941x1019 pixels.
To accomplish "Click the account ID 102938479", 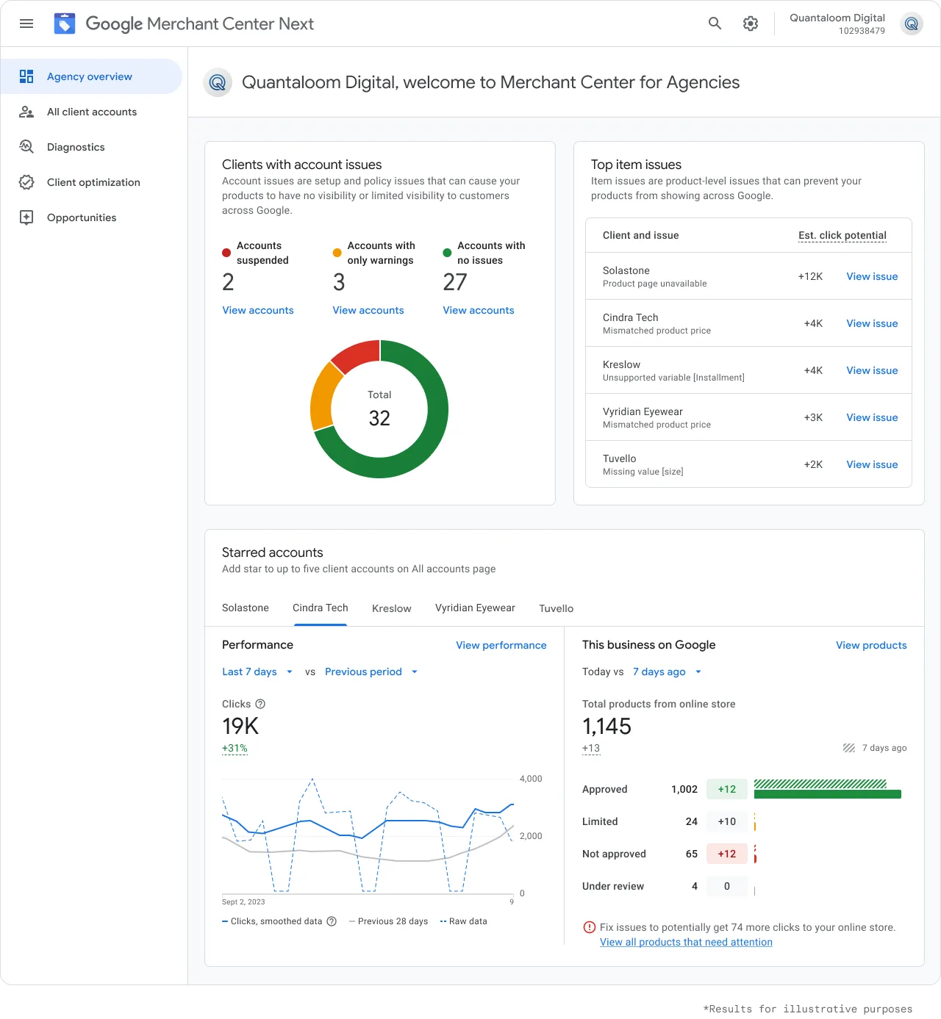I will click(x=862, y=31).
